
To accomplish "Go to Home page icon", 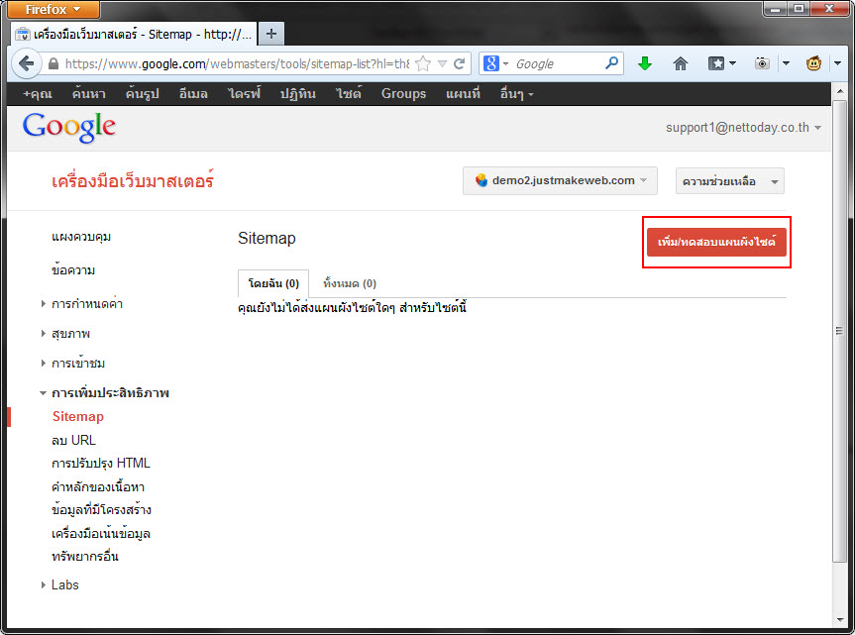I will (x=680, y=63).
